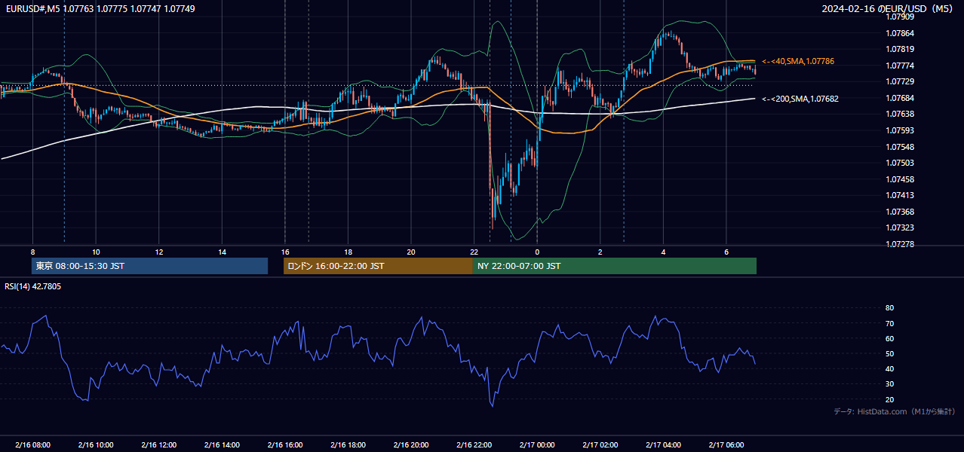Click RSI scale value 60
Screen dimensions: 964x452
[x=889, y=338]
